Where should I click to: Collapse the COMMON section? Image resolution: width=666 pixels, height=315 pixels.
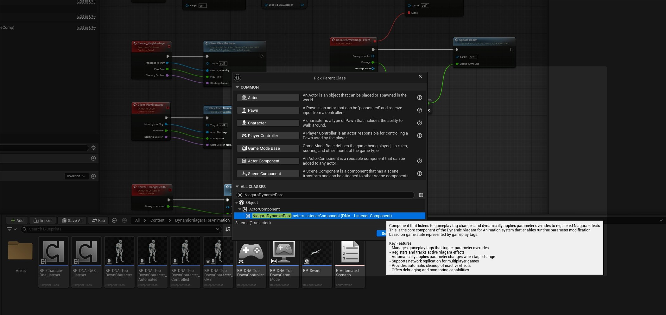(237, 87)
